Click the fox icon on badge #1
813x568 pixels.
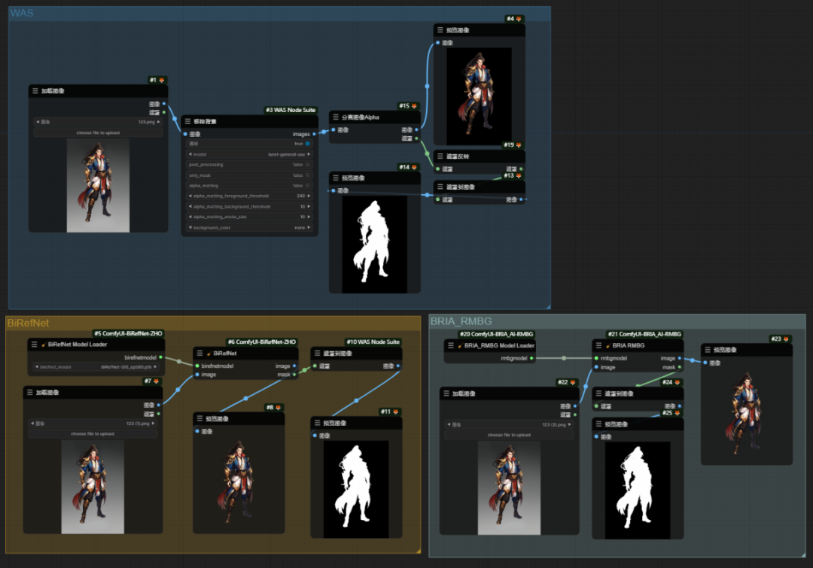coord(161,80)
